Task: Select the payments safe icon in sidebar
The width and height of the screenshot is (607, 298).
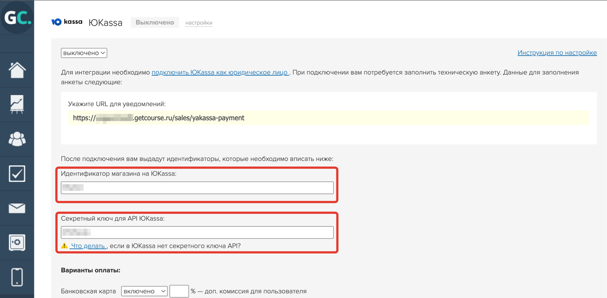Action: pos(17,242)
